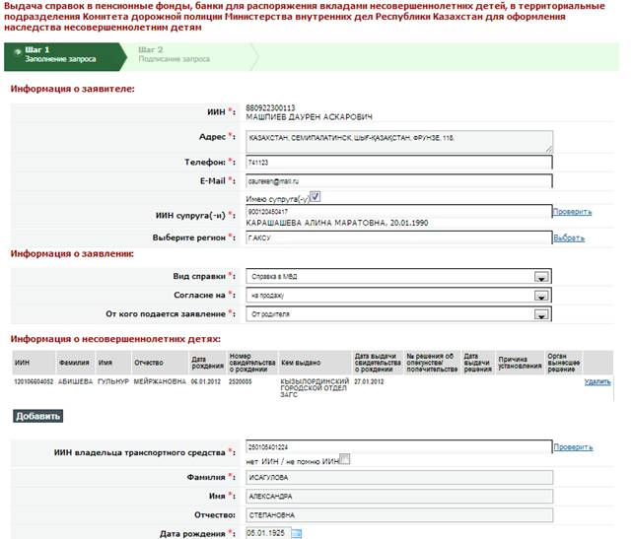Screen dimensions: 633x539
Task: Check the нет ИИН / не помню ИИН box
Action: tap(343, 460)
